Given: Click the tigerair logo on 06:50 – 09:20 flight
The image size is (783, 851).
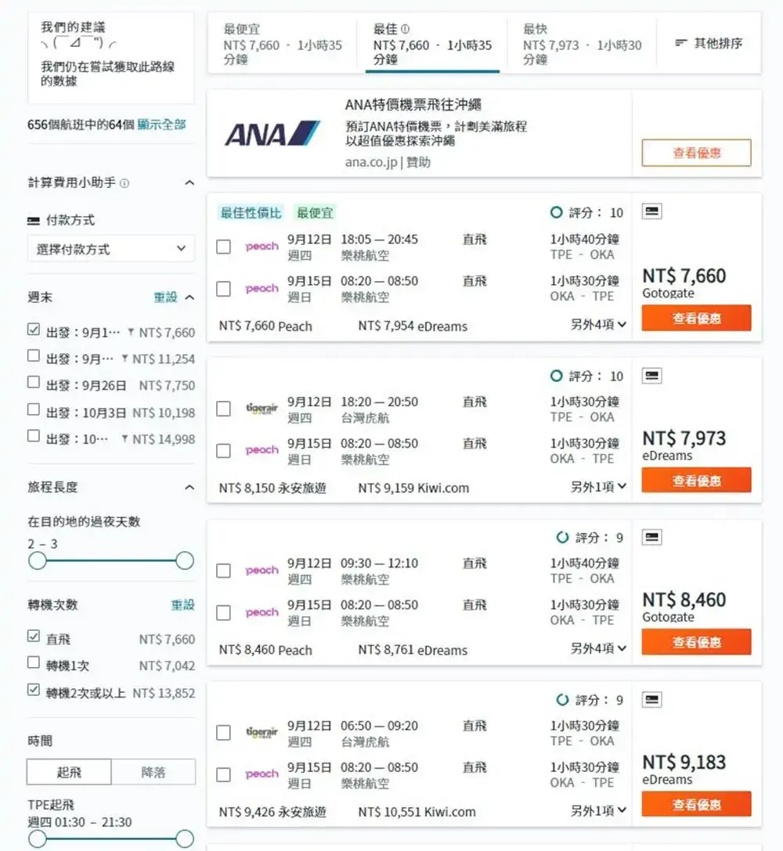Looking at the screenshot, I should [262, 732].
